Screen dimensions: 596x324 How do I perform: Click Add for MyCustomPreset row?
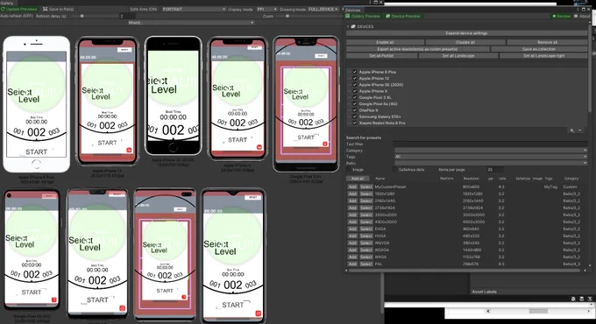pyautogui.click(x=352, y=187)
